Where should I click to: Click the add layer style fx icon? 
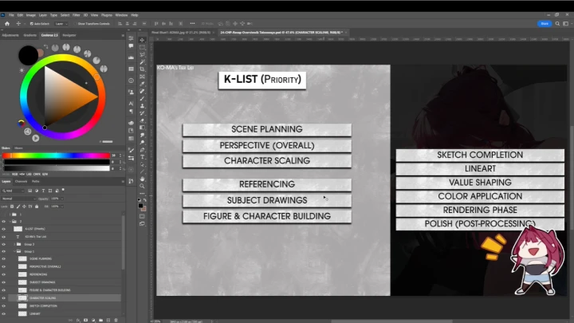pyautogui.click(x=78, y=321)
